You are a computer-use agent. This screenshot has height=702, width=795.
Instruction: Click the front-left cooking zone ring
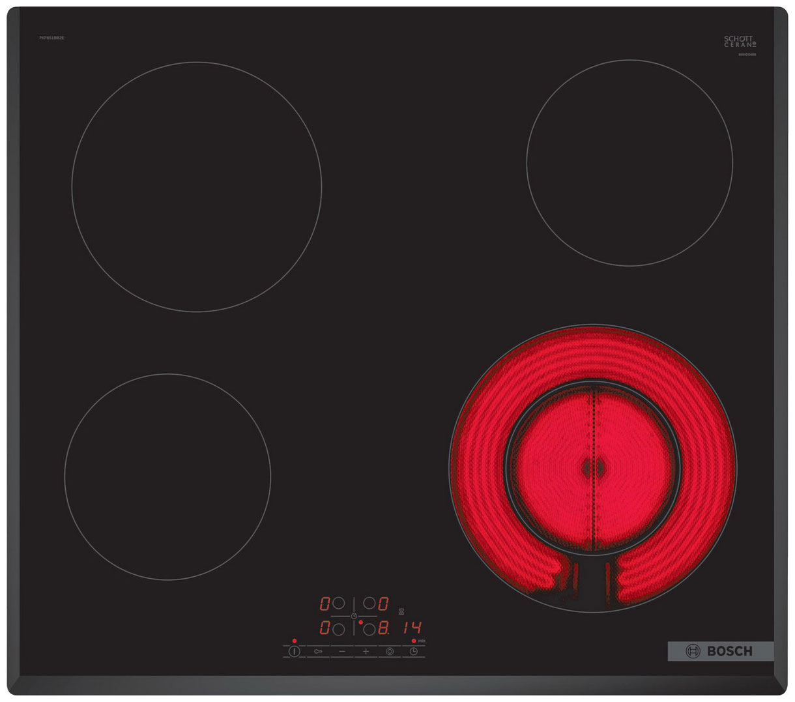(x=167, y=477)
